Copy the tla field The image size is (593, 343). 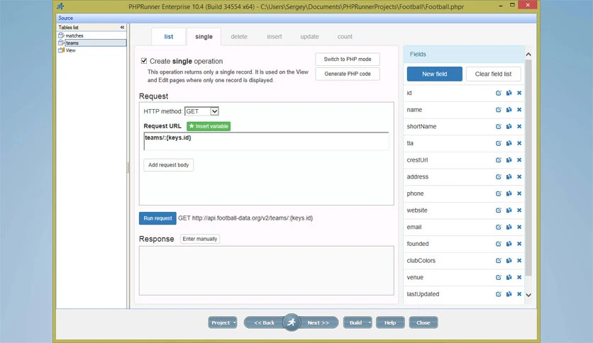pyautogui.click(x=509, y=143)
